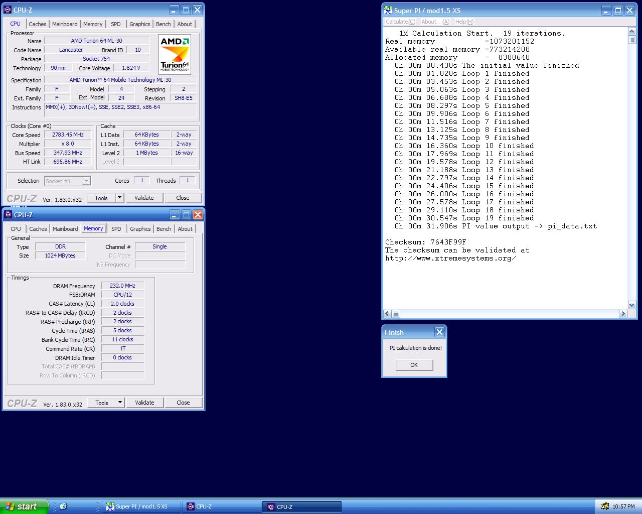Click the 10:57 PM taskbar clock
This screenshot has height=514, width=642.
click(x=623, y=506)
